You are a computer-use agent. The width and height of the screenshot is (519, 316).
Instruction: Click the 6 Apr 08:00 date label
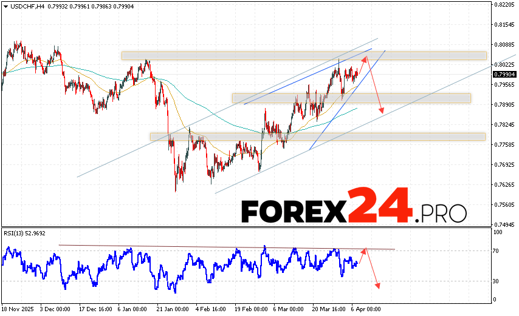(366, 309)
